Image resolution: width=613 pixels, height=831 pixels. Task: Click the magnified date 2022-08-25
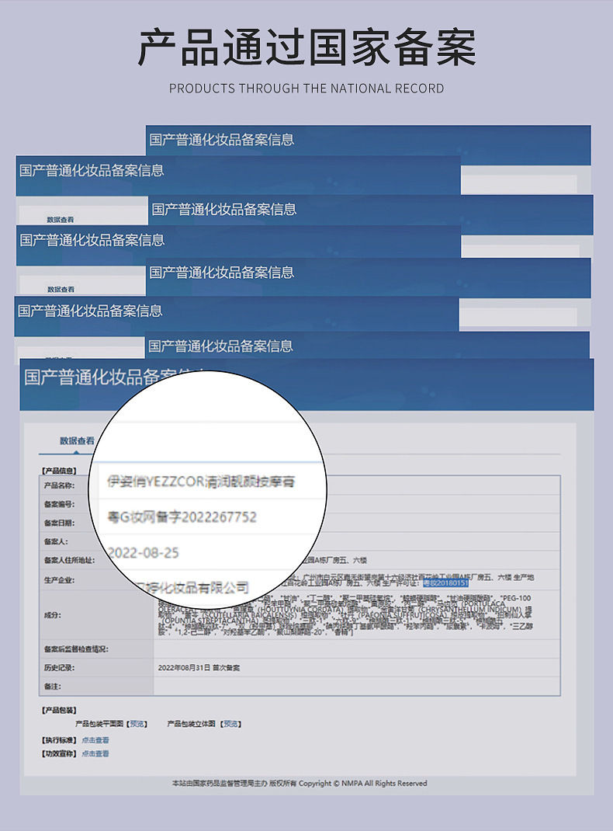pos(144,552)
